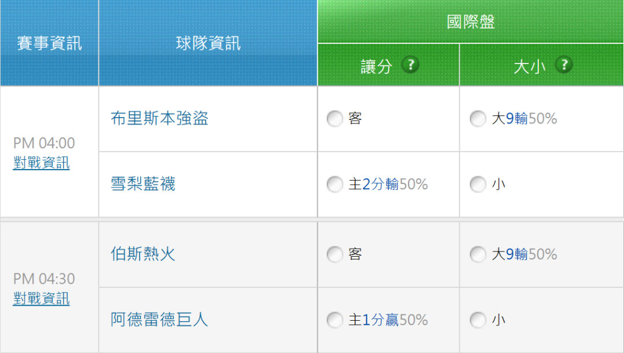624x353 pixels.
Task: Click the help icon next to 讓分
Action: click(411, 65)
